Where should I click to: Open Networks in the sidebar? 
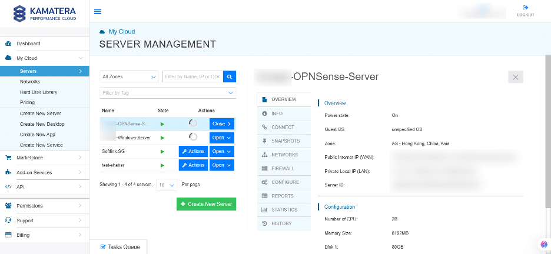(30, 82)
